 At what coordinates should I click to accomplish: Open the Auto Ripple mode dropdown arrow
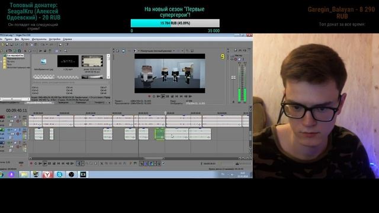[x=155, y=163]
